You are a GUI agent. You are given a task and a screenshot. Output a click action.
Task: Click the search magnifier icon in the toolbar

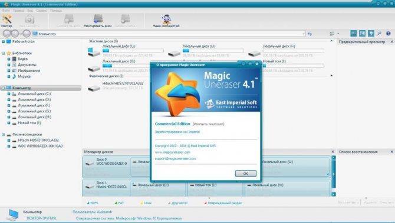(380, 34)
